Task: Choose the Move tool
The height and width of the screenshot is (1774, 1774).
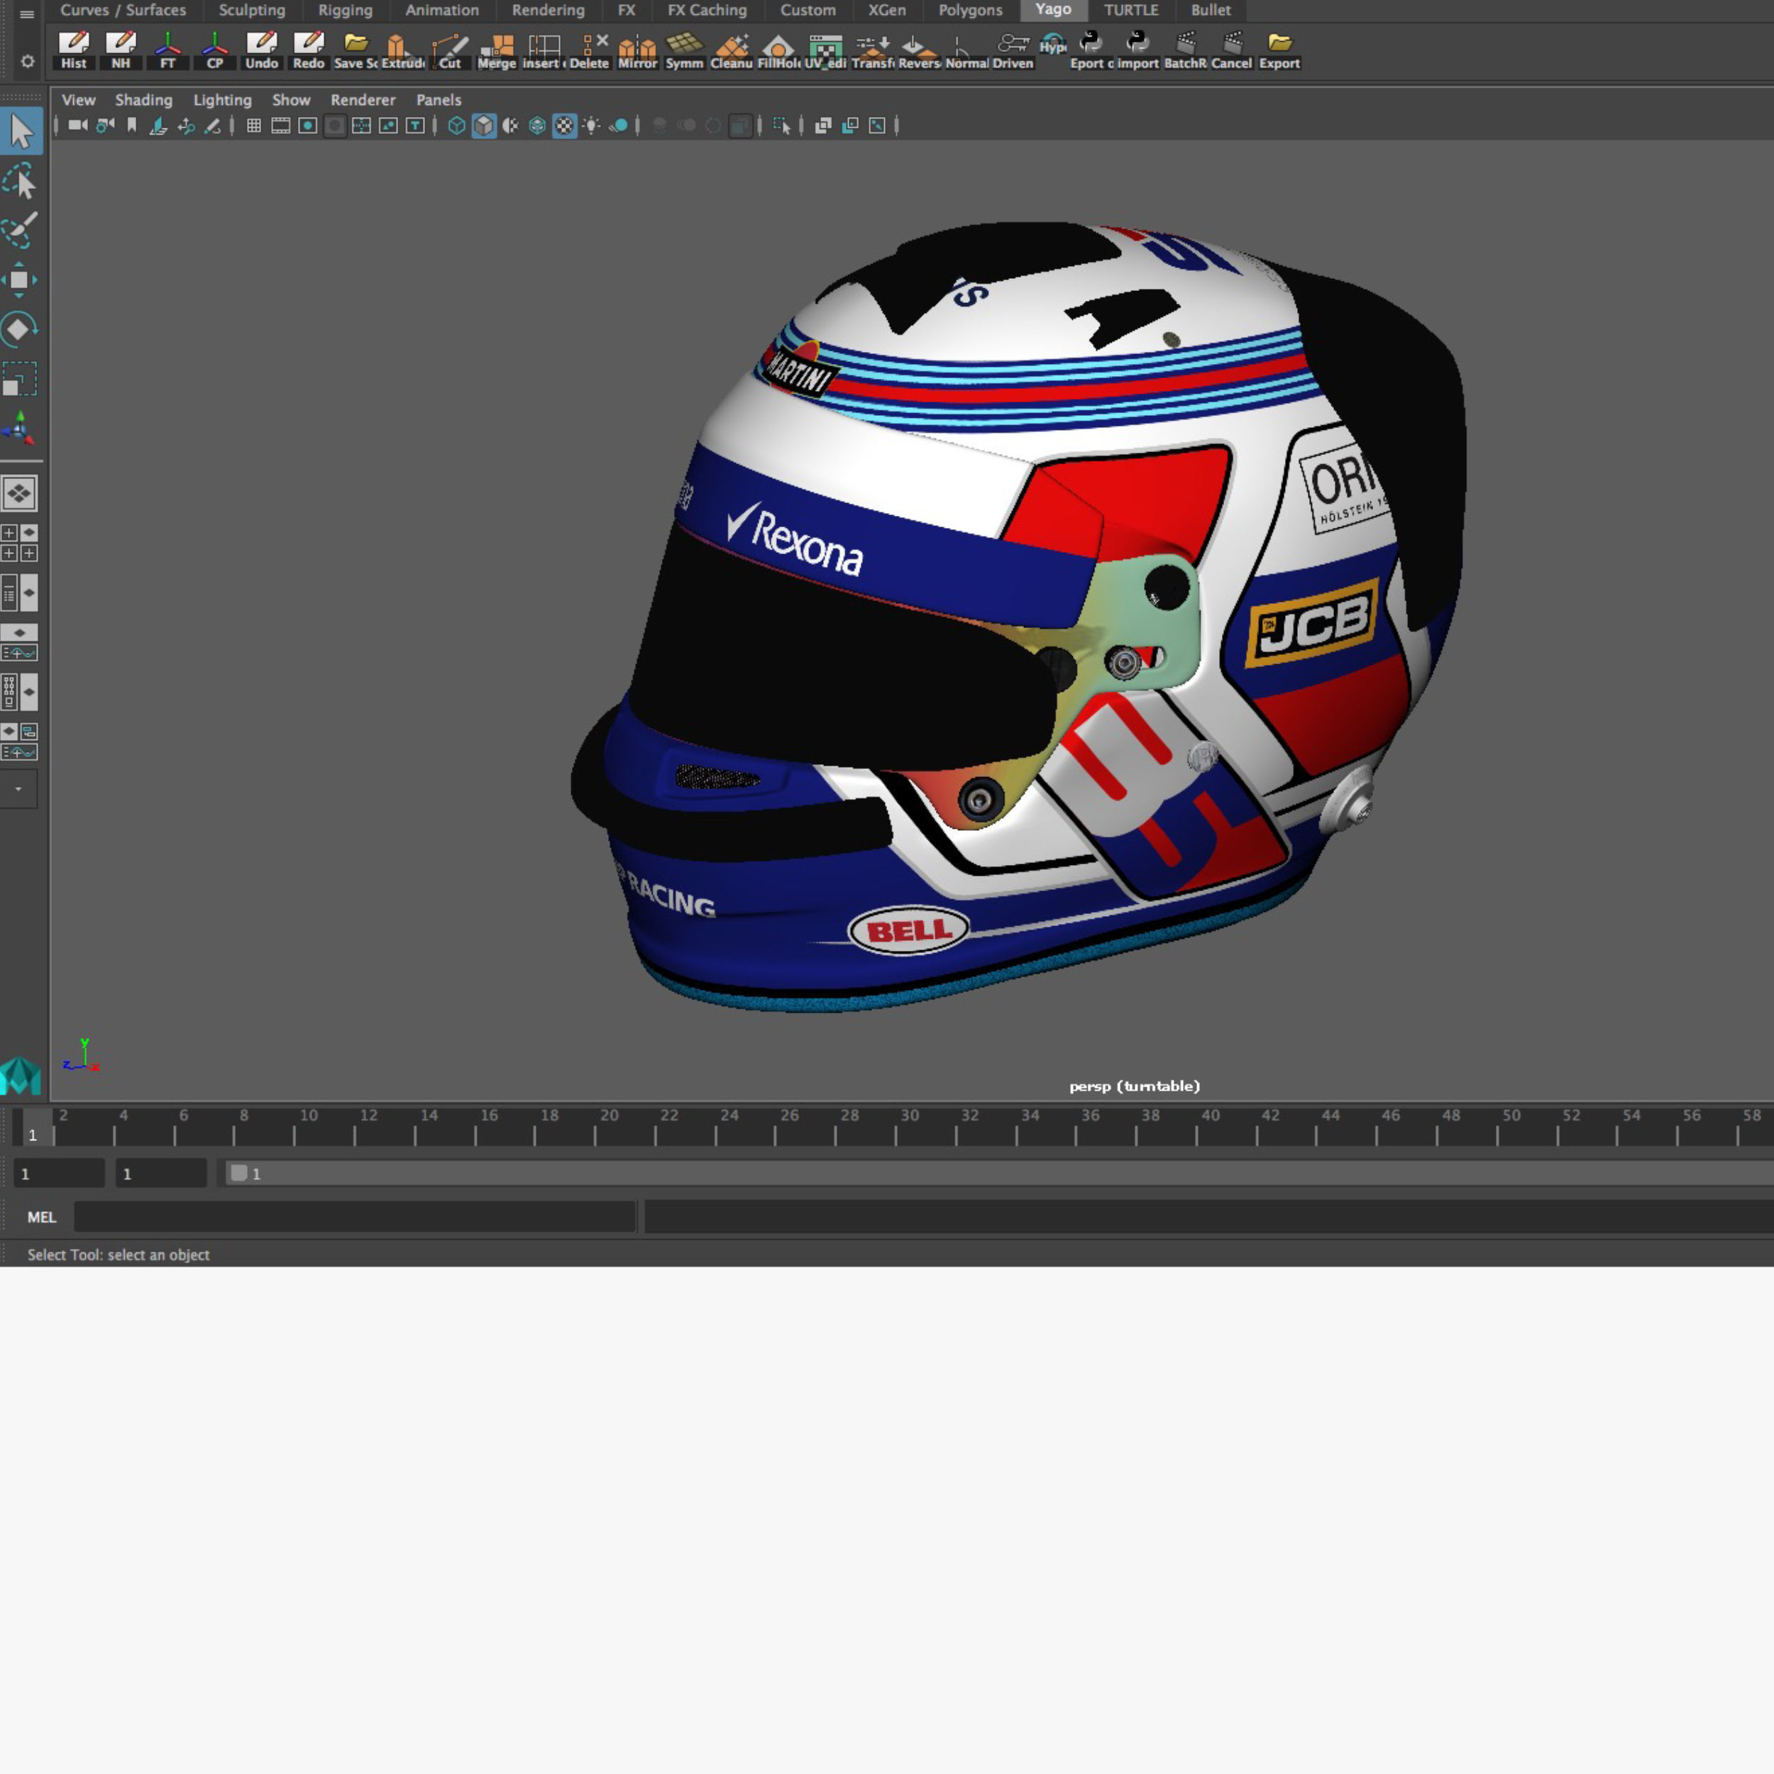Action: [19, 280]
